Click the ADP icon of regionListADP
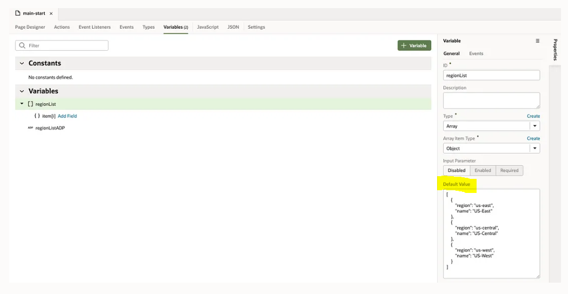 click(30, 128)
